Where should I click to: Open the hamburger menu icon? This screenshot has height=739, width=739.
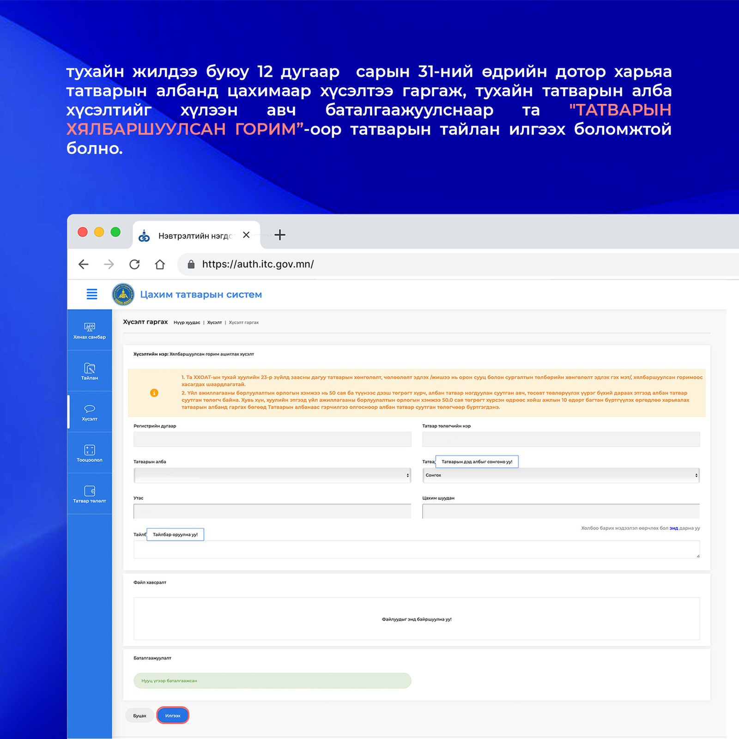(92, 294)
